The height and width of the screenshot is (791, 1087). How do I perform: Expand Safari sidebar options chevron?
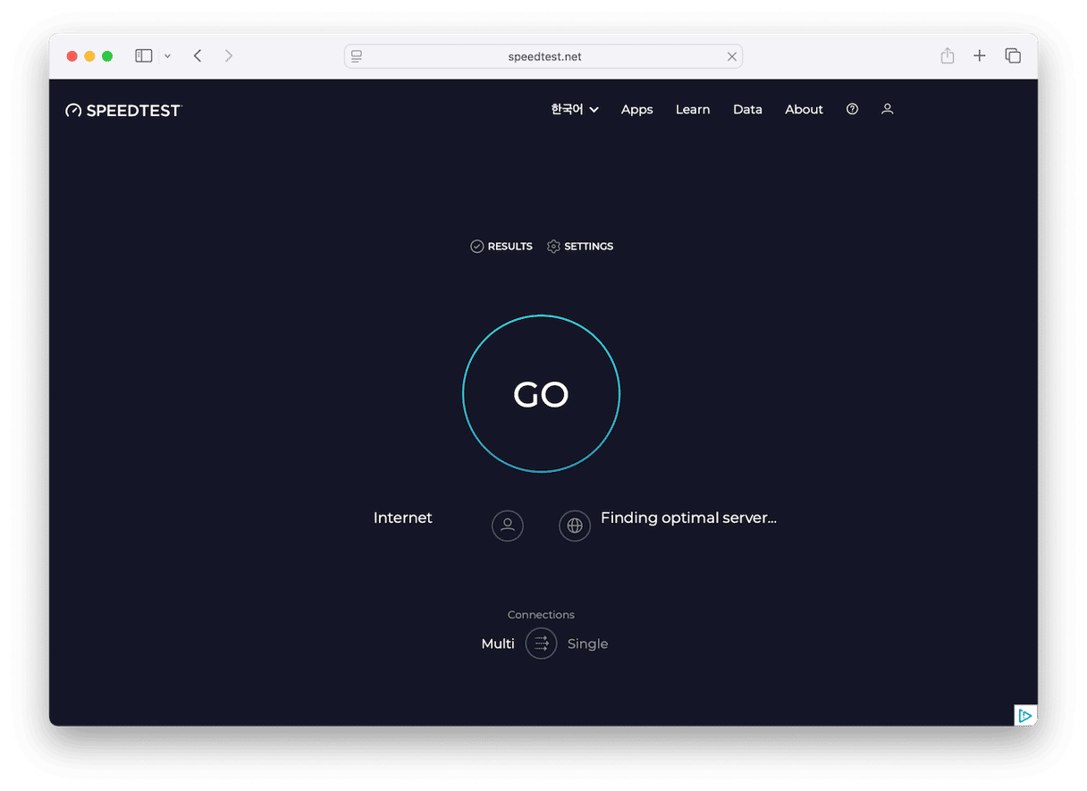pos(167,56)
